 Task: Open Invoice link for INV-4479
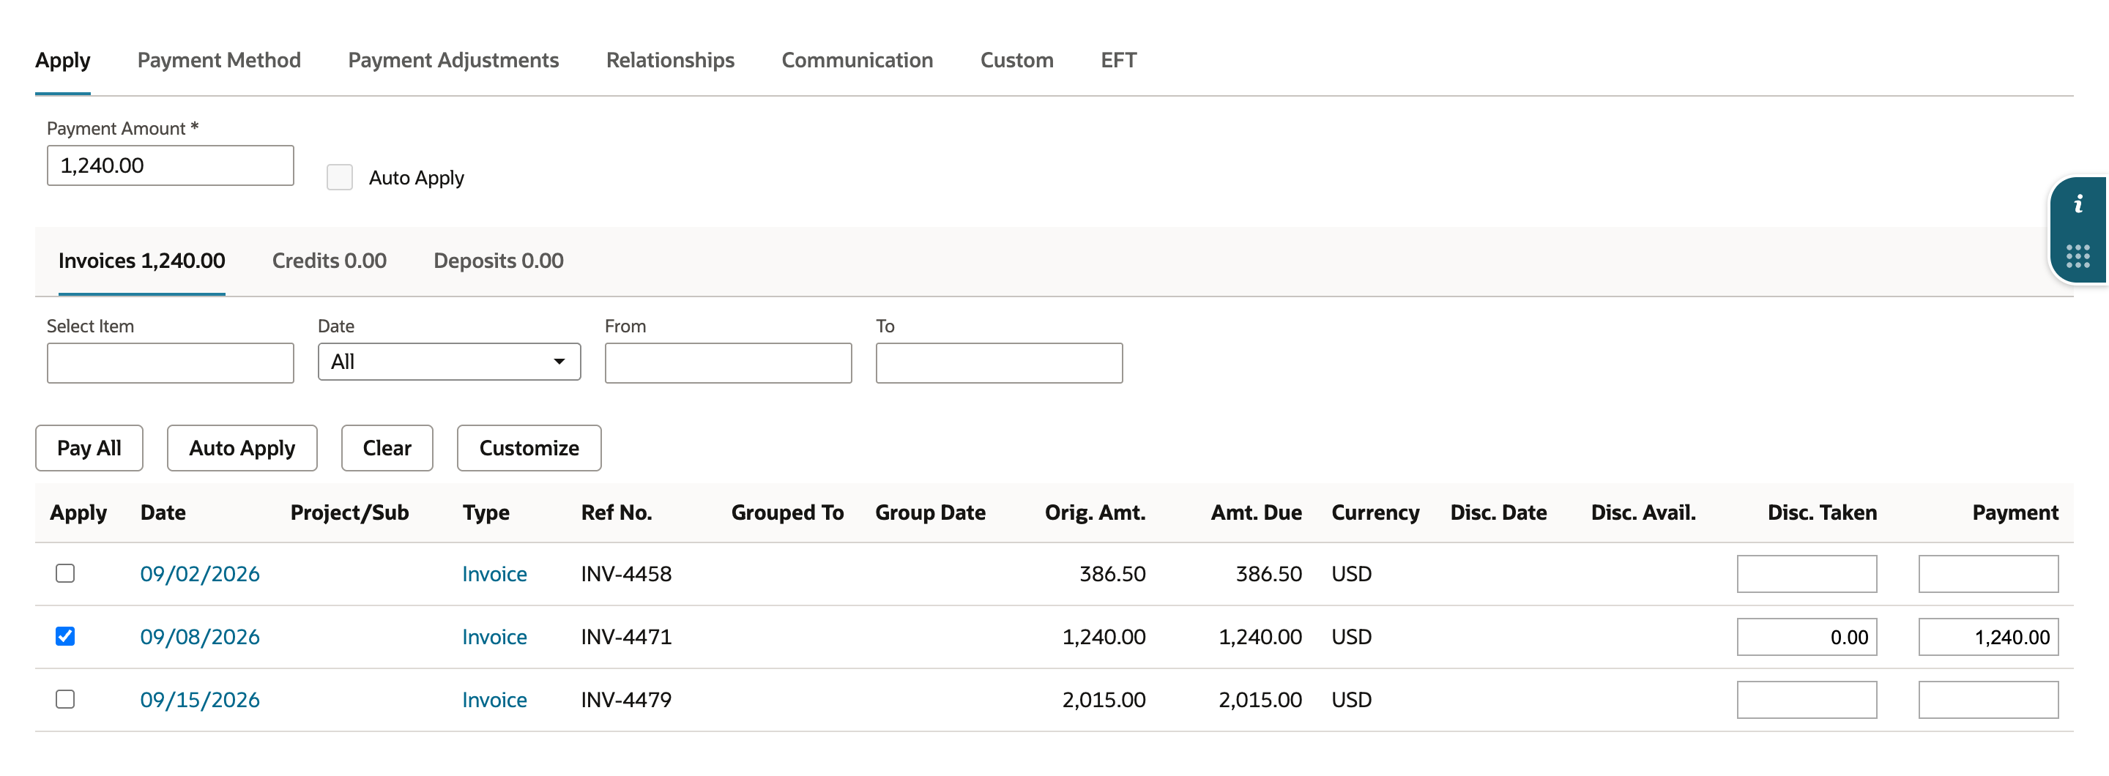pyautogui.click(x=494, y=700)
